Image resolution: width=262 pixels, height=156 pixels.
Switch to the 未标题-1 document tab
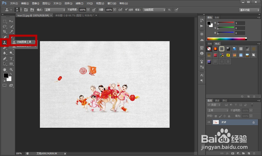pos(74,15)
